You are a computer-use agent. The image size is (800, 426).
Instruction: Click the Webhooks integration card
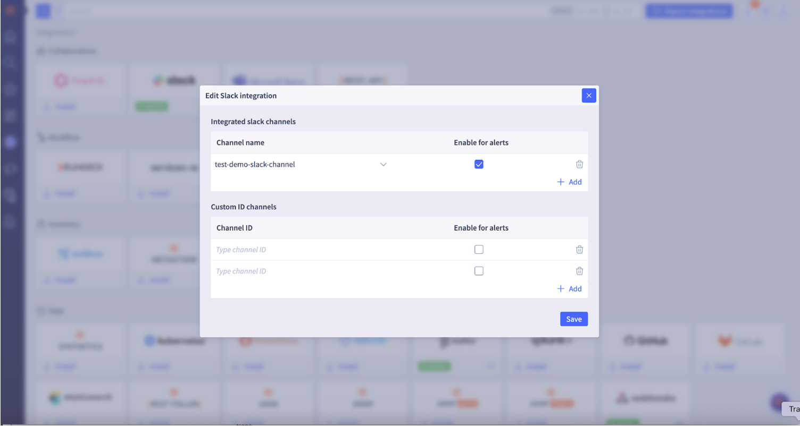[x=644, y=397]
